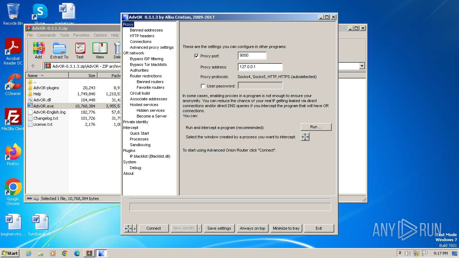The image size is (459, 258).
Task: Expand the arrow next to intercept icon
Action: (x=135, y=228)
